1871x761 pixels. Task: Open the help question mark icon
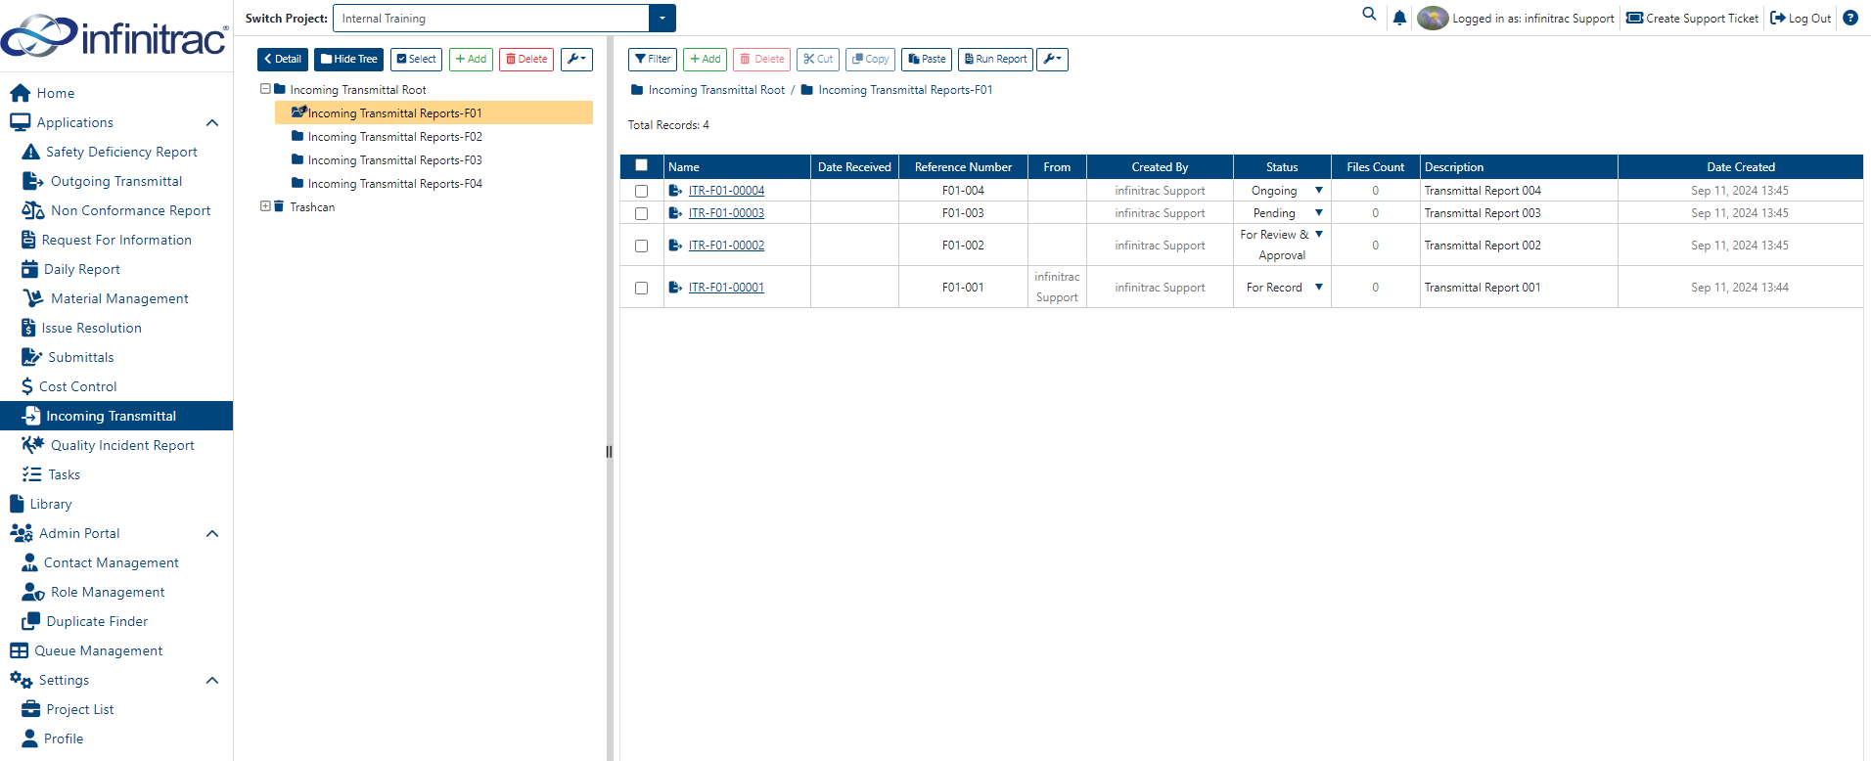coord(1850,18)
